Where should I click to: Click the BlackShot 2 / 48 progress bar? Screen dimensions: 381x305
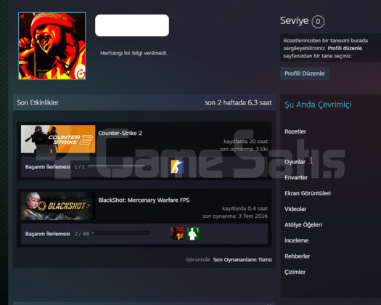coord(121,234)
